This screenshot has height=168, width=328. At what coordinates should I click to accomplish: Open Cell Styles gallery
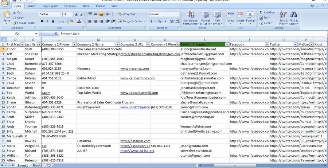pyautogui.click(x=217, y=18)
